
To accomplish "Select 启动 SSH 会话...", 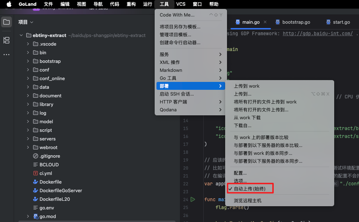I will [191, 94].
